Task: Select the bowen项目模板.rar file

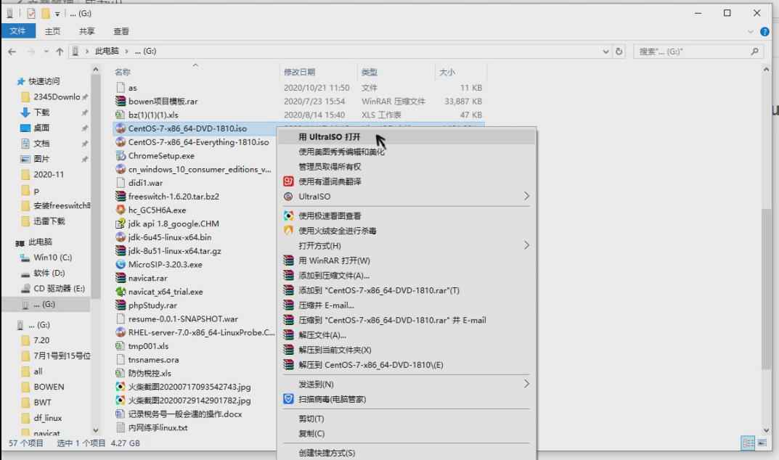Action: 163,102
